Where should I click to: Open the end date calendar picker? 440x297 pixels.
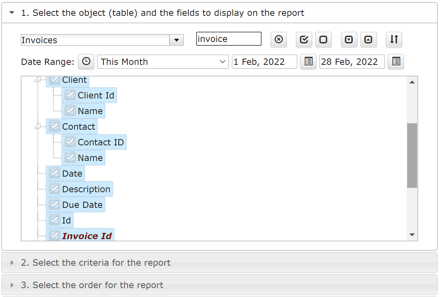point(396,62)
